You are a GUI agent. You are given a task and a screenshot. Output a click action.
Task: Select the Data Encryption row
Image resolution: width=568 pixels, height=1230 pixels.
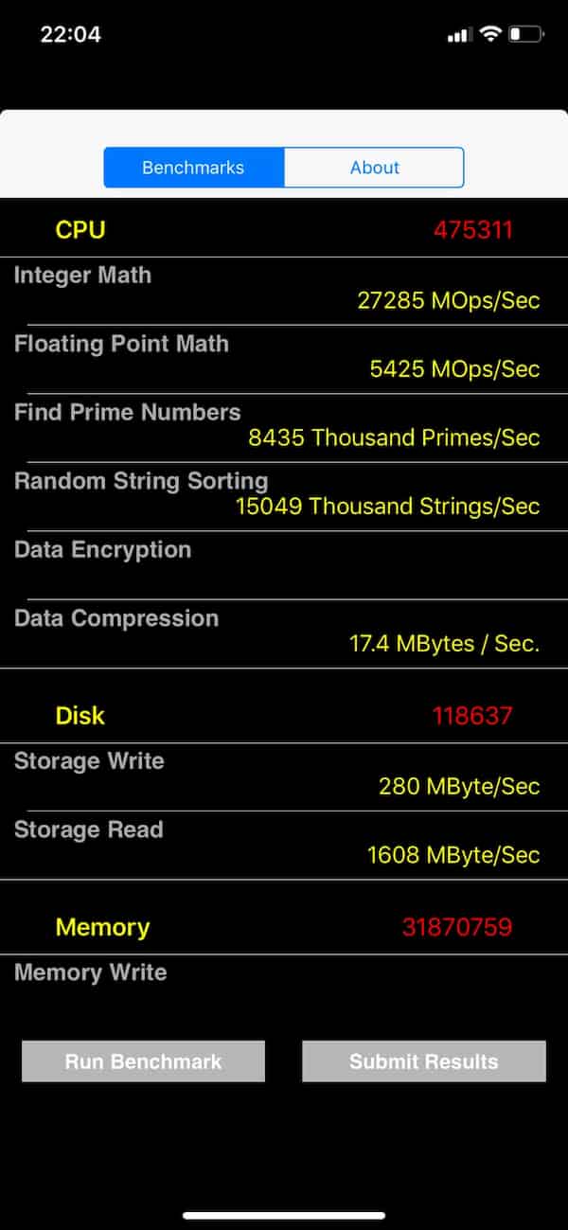coord(284,563)
